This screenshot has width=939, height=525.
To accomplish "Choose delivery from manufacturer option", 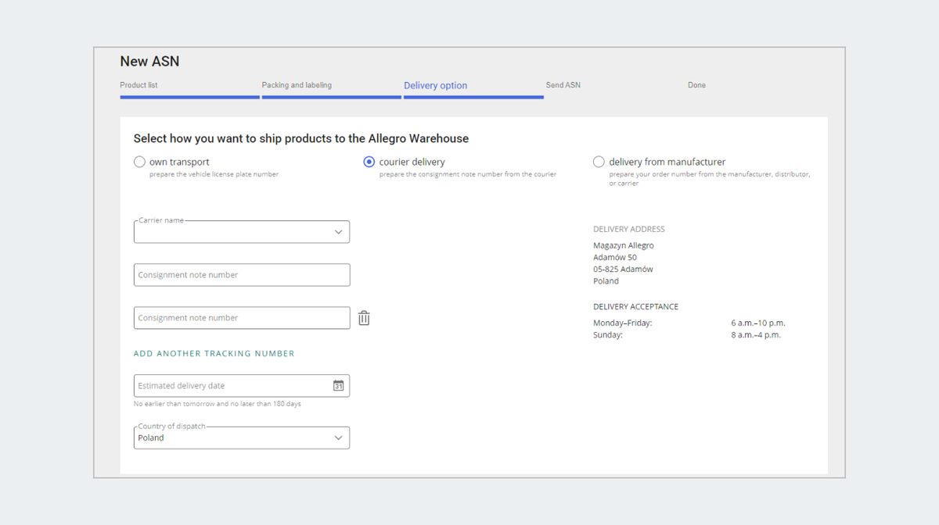I will (x=599, y=162).
